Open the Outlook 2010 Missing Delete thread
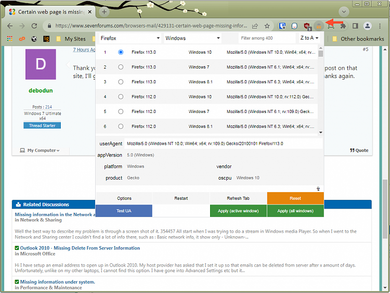This screenshot has width=390, height=293. (80, 248)
